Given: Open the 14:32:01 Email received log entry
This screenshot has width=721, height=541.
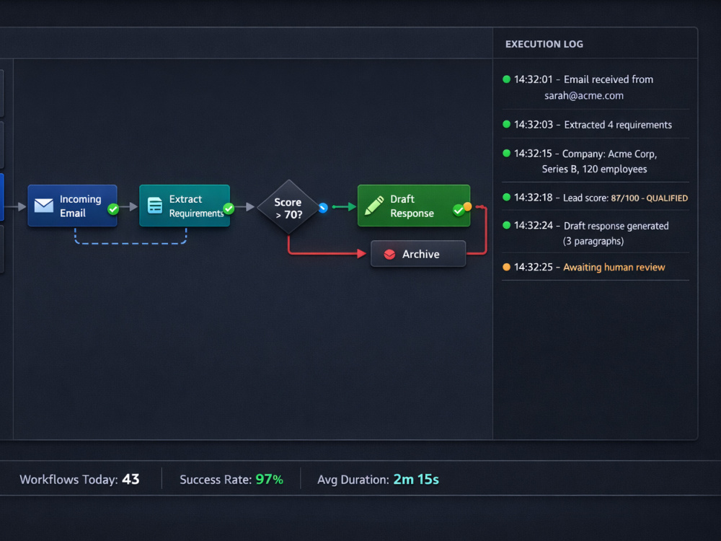Looking at the screenshot, I should (x=596, y=87).
